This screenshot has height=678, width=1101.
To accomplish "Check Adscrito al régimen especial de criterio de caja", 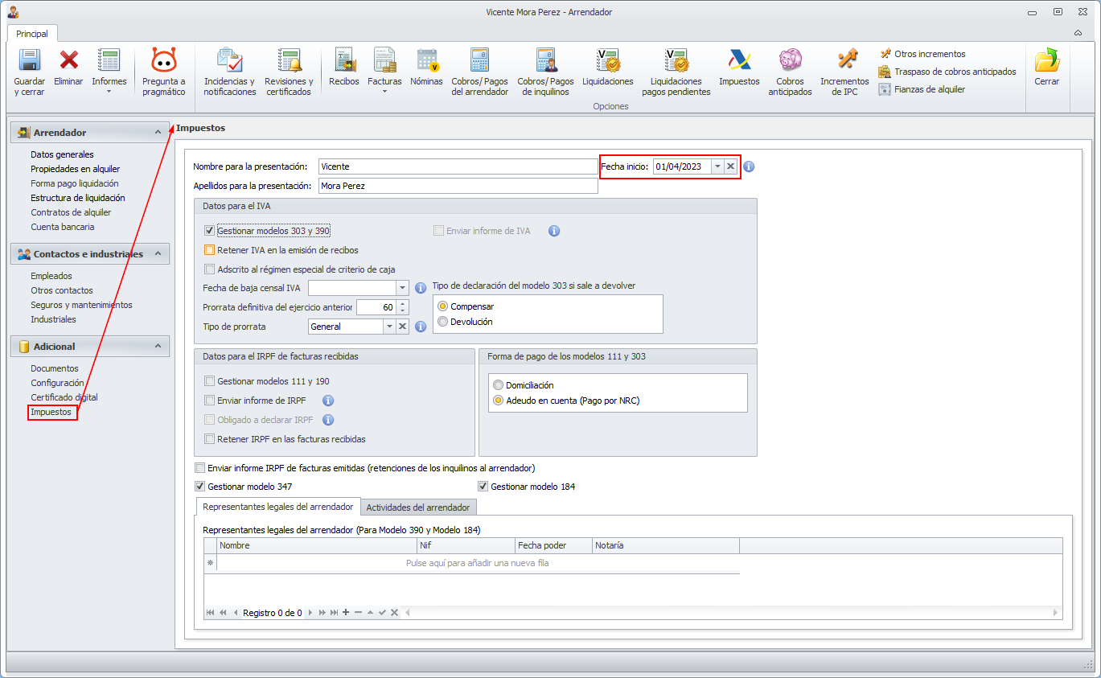I will tap(210, 269).
